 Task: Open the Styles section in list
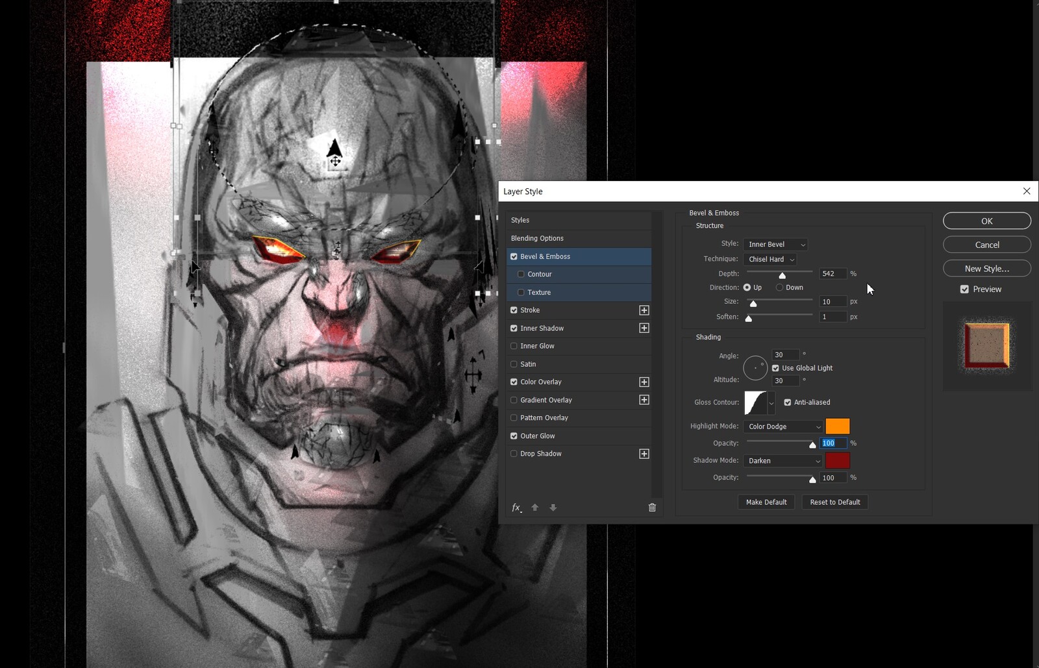point(579,220)
